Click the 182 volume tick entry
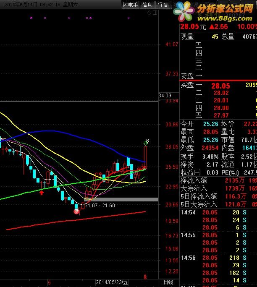The image size is (257, 287). (234, 273)
